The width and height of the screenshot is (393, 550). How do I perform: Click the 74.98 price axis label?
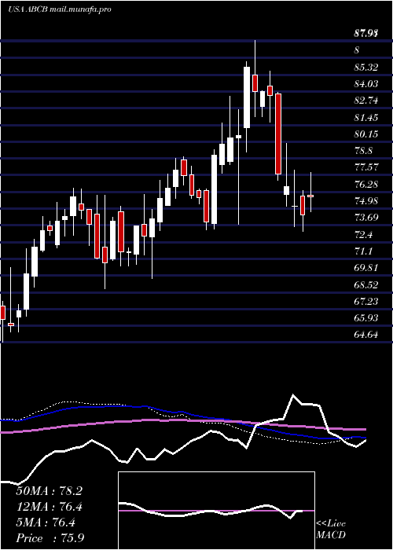point(366,201)
